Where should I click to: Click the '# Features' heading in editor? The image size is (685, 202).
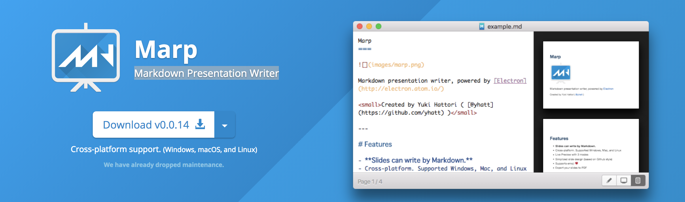pyautogui.click(x=375, y=144)
